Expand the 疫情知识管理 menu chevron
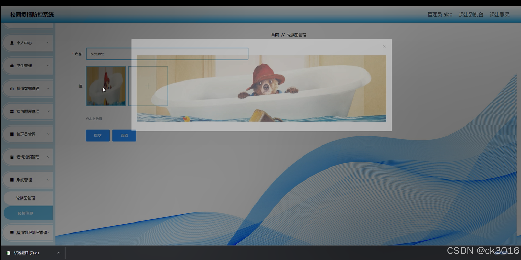 48,157
